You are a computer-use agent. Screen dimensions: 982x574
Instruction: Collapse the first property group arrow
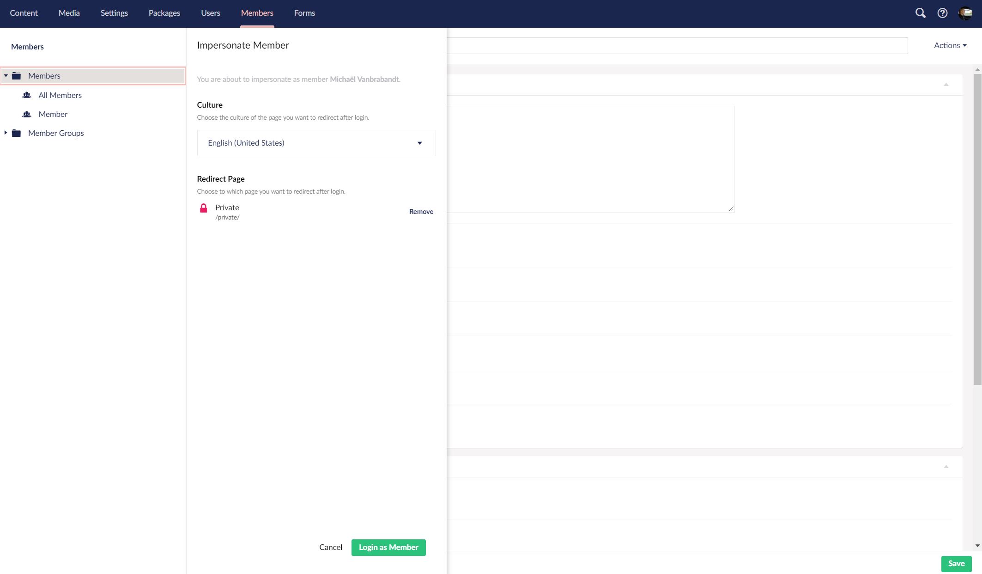pos(946,85)
